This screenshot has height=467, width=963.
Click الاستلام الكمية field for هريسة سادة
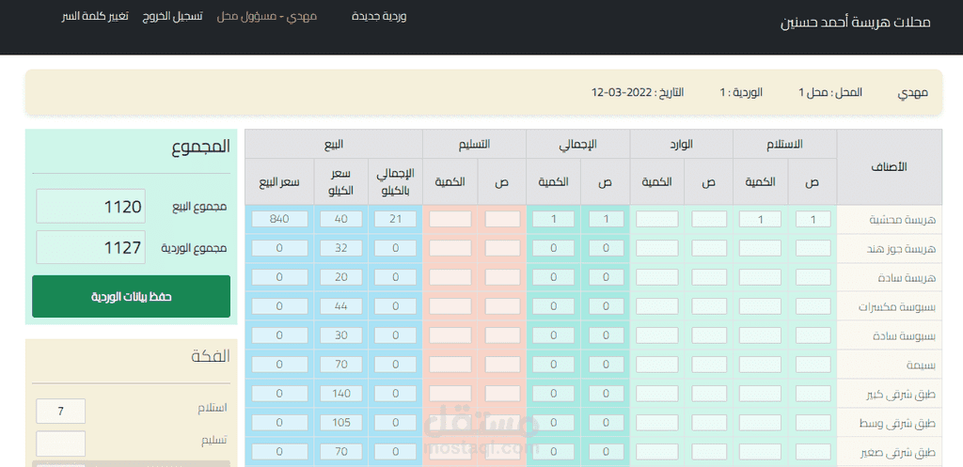point(760,277)
